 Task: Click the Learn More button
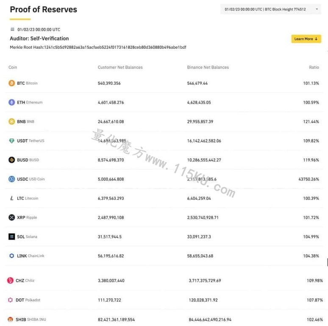tap(306, 39)
